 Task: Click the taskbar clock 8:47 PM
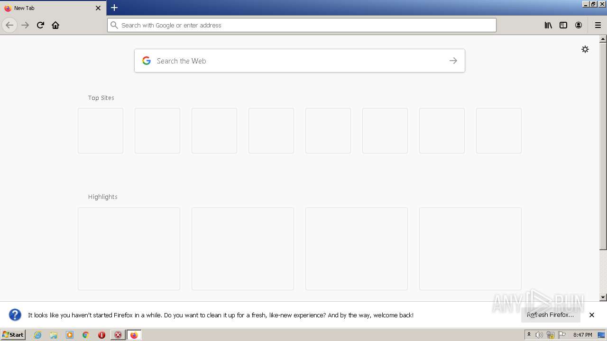coord(582,335)
